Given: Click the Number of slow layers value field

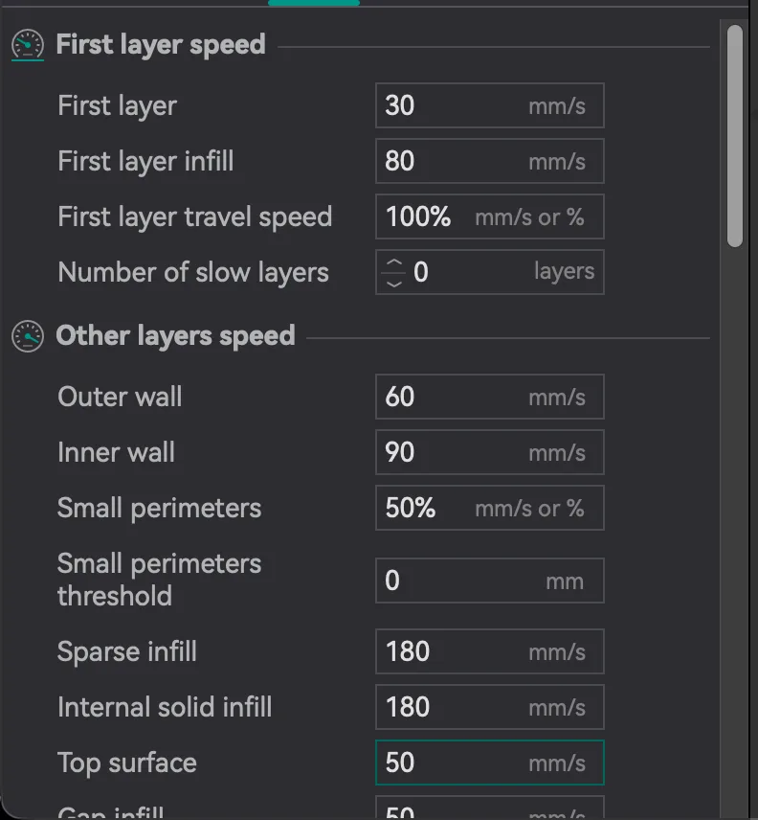Looking at the screenshot, I should point(489,272).
